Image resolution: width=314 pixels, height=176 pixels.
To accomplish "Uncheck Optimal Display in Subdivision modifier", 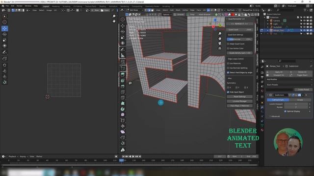I will tap(285, 111).
